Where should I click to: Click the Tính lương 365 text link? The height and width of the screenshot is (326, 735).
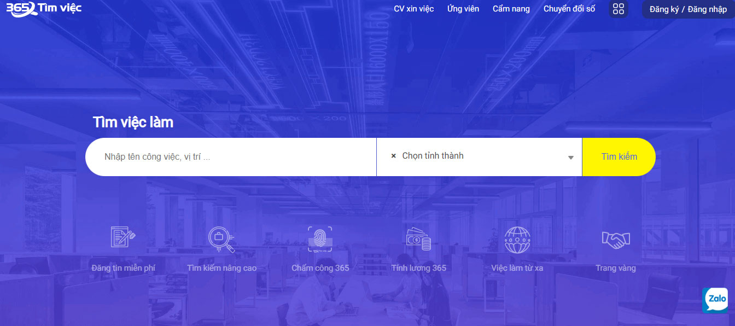coord(418,268)
